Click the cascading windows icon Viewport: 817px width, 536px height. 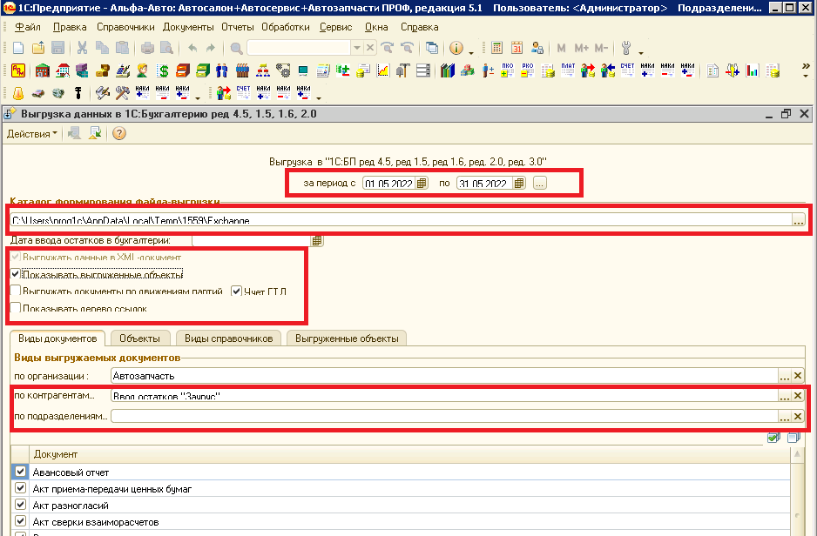point(432,49)
